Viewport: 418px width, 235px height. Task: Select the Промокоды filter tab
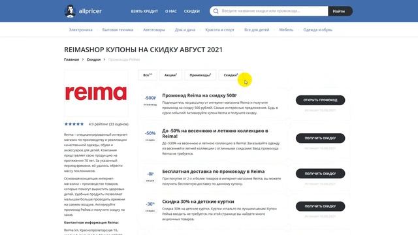point(201,75)
